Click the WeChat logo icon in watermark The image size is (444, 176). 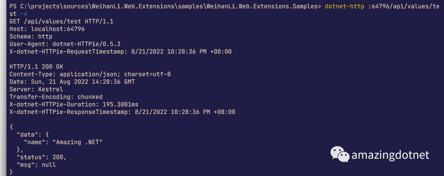(x=340, y=155)
